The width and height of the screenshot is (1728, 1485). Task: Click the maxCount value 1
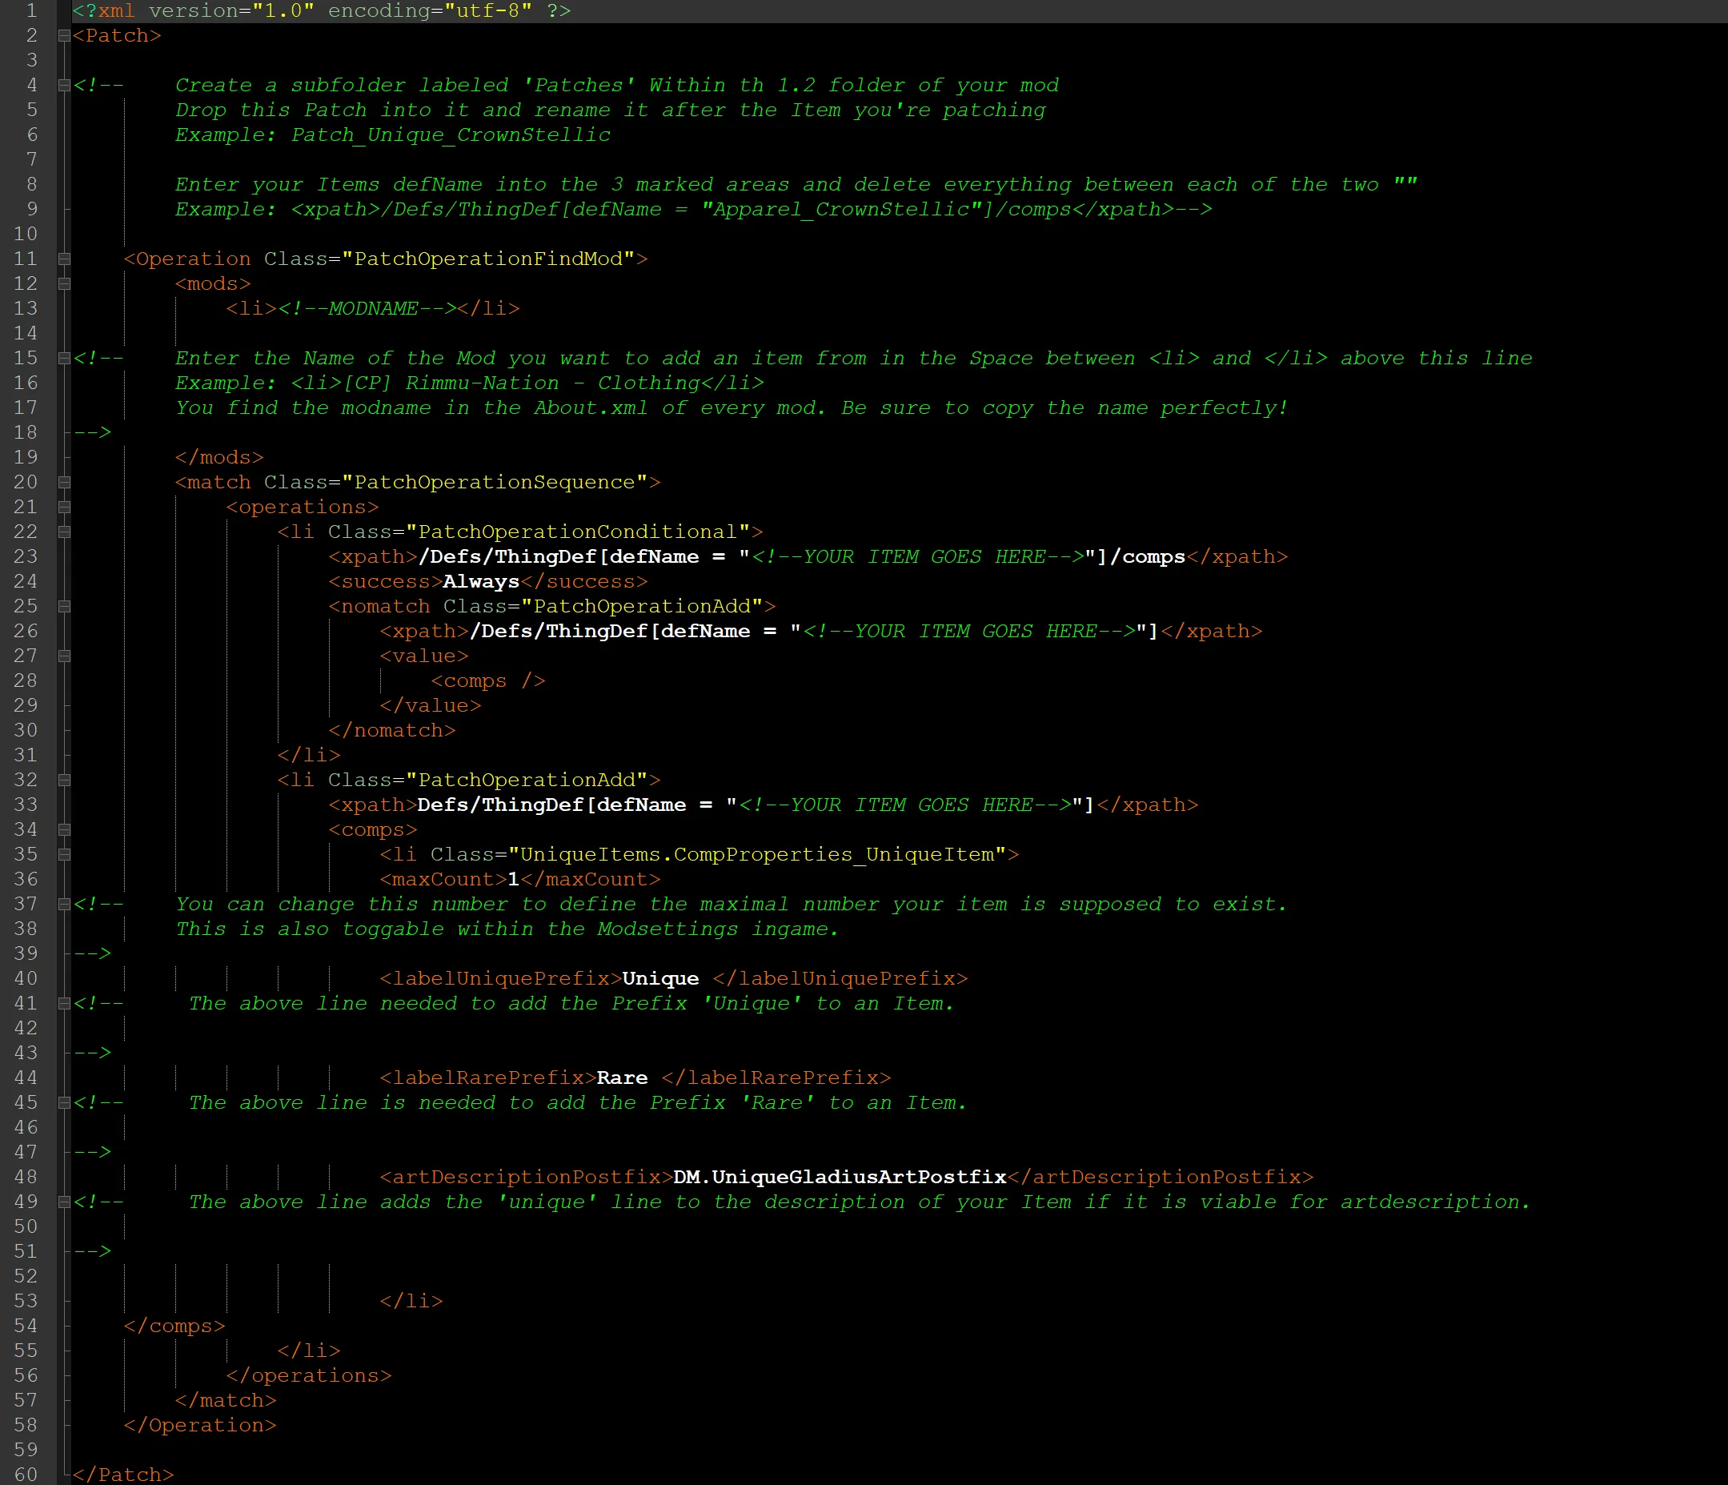[514, 879]
